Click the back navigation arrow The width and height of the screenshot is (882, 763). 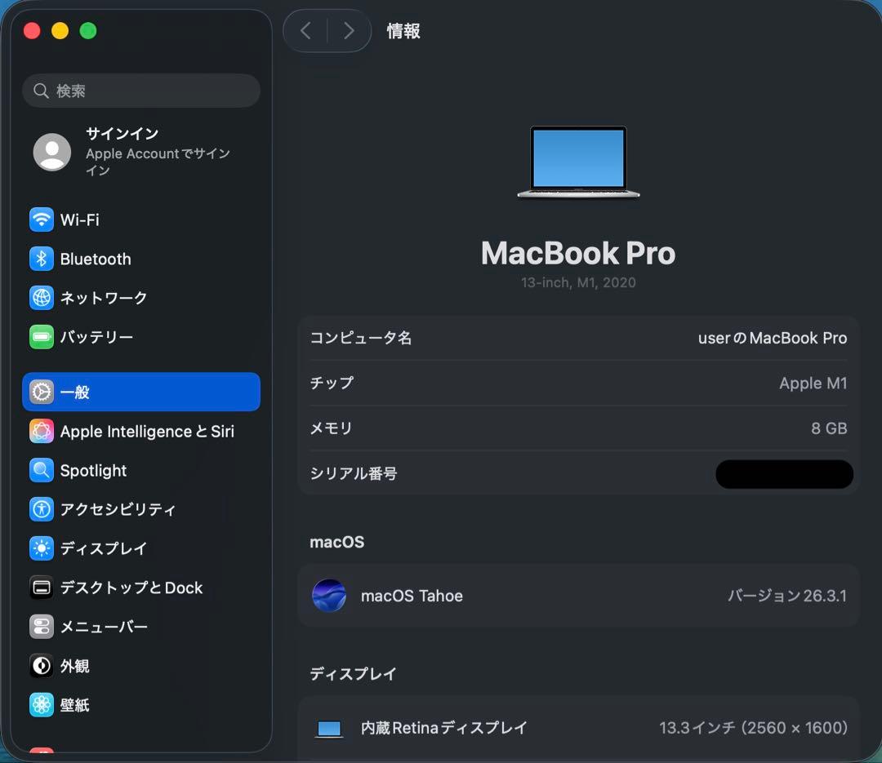tap(305, 30)
